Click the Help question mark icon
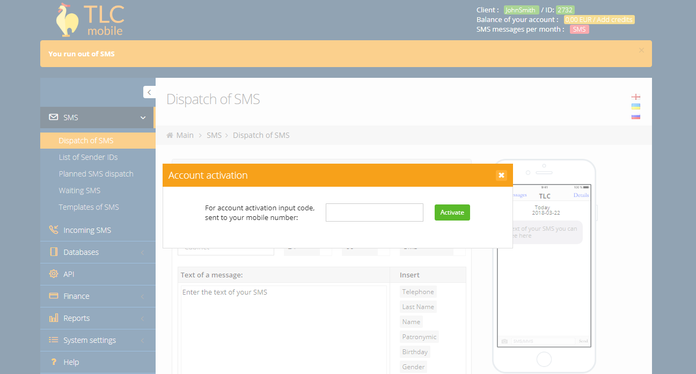 (x=54, y=362)
